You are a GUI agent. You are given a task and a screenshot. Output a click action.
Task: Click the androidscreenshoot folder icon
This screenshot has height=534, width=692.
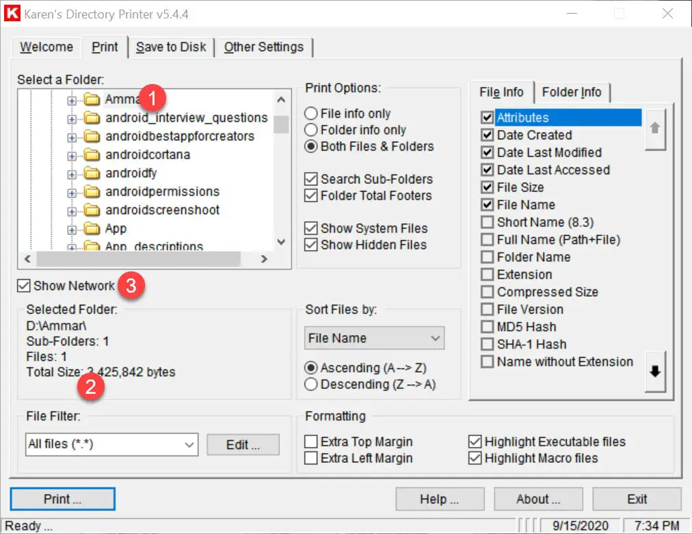point(92,211)
